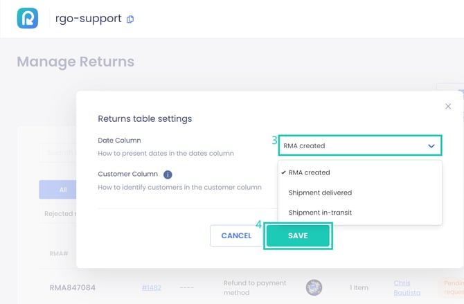Image resolution: width=464 pixels, height=304 pixels.
Task: Open order link #1482
Action: coord(152,287)
